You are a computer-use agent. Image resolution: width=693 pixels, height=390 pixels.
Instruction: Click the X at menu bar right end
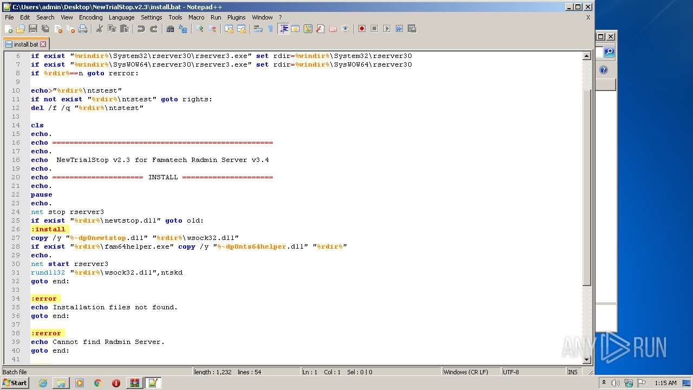point(588,17)
